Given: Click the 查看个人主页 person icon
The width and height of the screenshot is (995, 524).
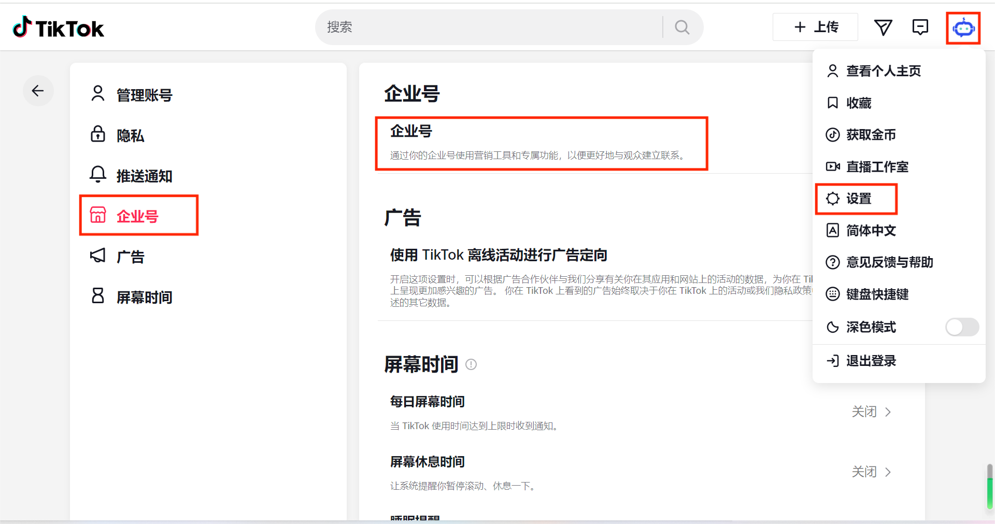Looking at the screenshot, I should [x=832, y=71].
